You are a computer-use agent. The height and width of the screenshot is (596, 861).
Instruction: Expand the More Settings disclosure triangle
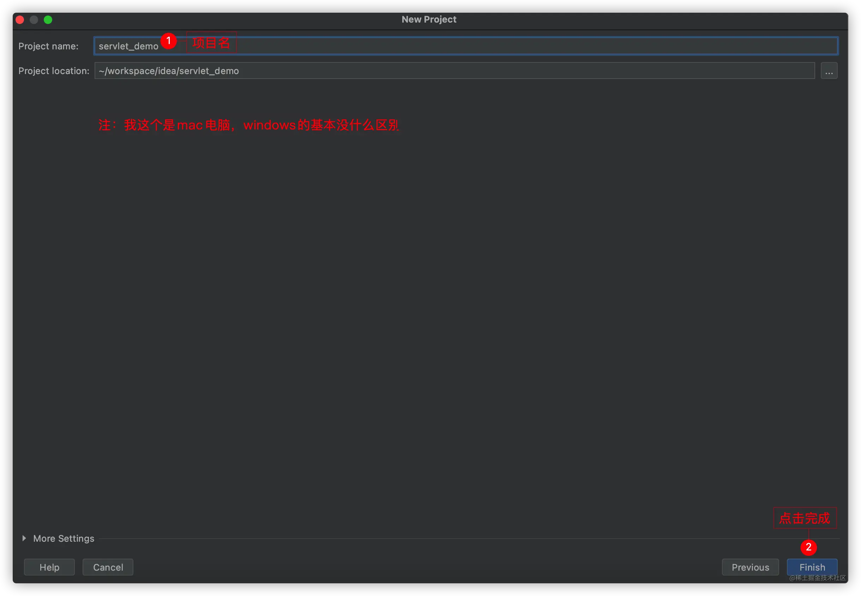[x=24, y=538]
